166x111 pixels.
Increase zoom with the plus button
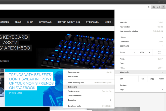point(149,52)
